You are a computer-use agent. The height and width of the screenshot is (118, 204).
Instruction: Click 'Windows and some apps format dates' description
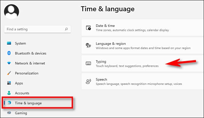pos(143,48)
